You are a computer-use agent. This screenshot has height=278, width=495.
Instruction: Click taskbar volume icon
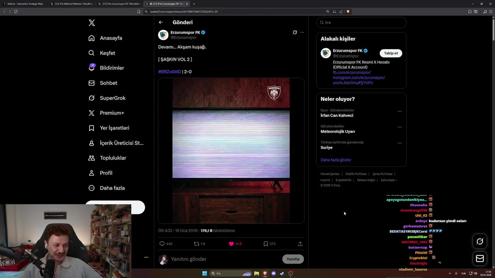476,273
